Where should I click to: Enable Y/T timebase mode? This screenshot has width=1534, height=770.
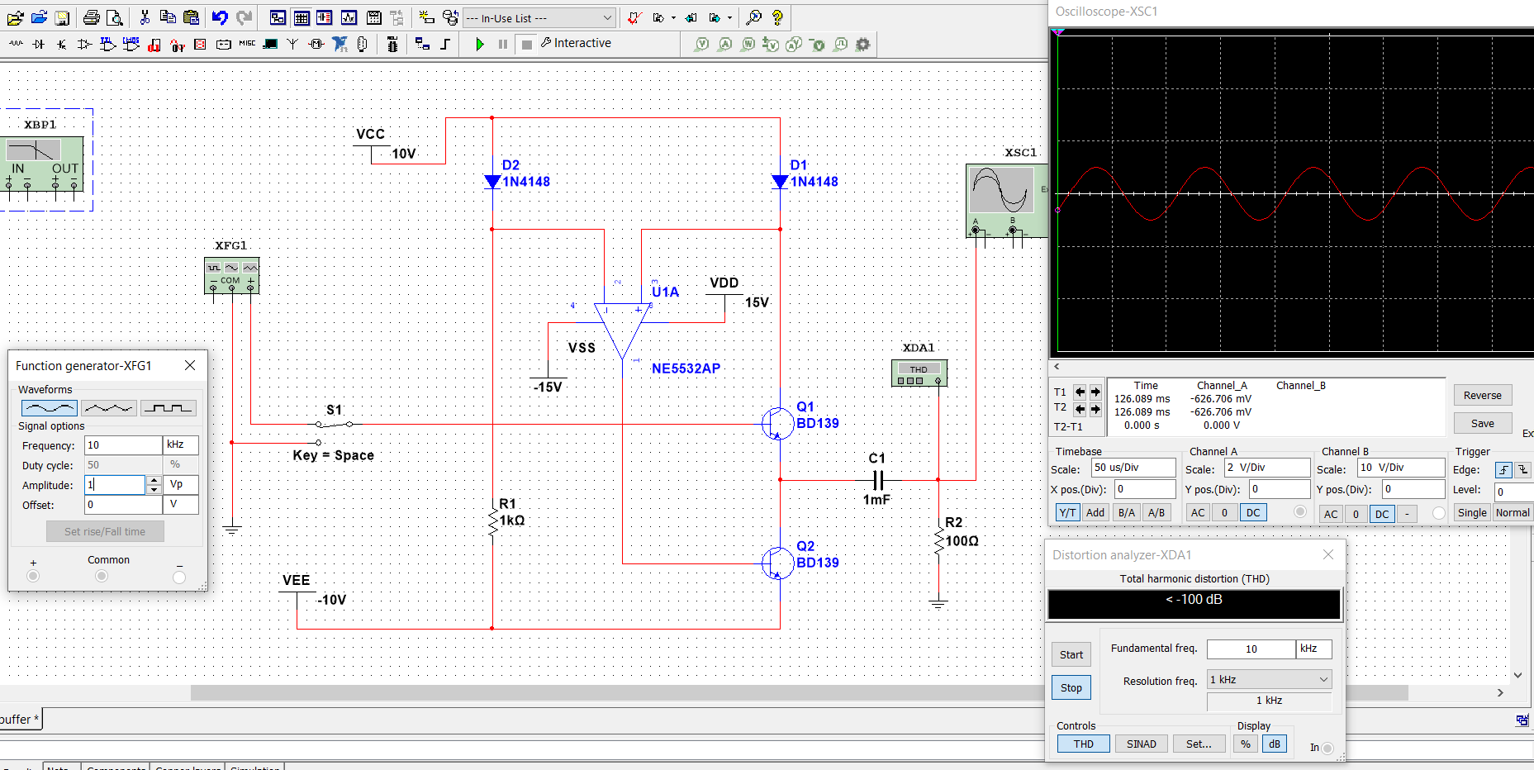(x=1067, y=512)
